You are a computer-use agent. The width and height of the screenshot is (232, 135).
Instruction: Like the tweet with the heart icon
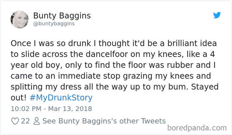tap(15, 121)
